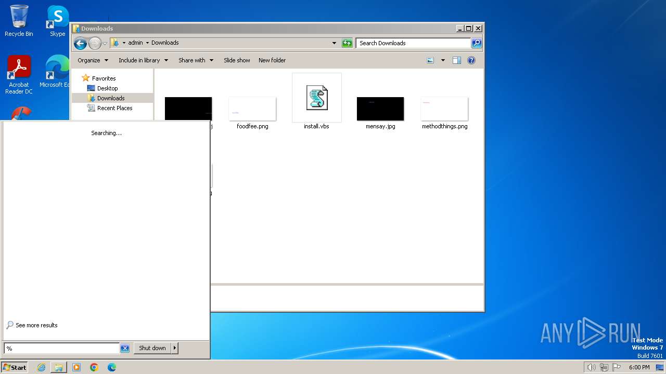Click the Start button

(15, 367)
